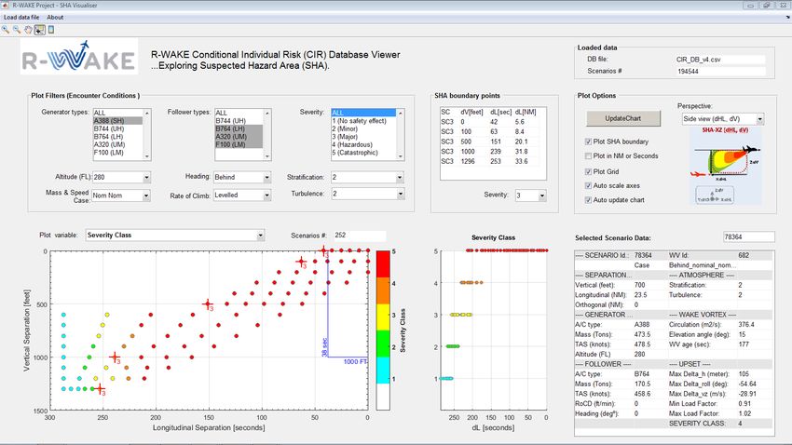This screenshot has width=792, height=445.
Task: Select ALL in Severity list
Action: 363,113
